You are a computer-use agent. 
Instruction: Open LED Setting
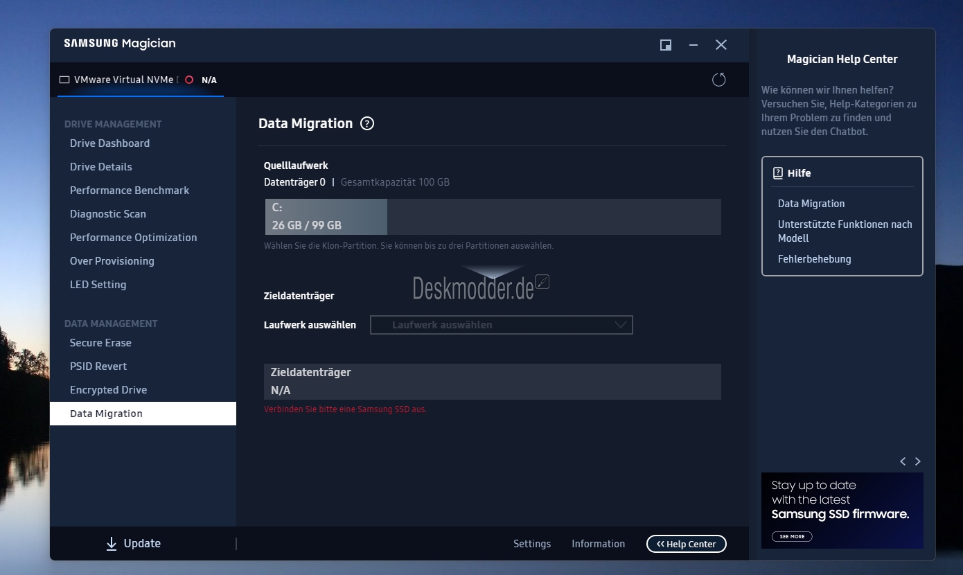tap(98, 285)
